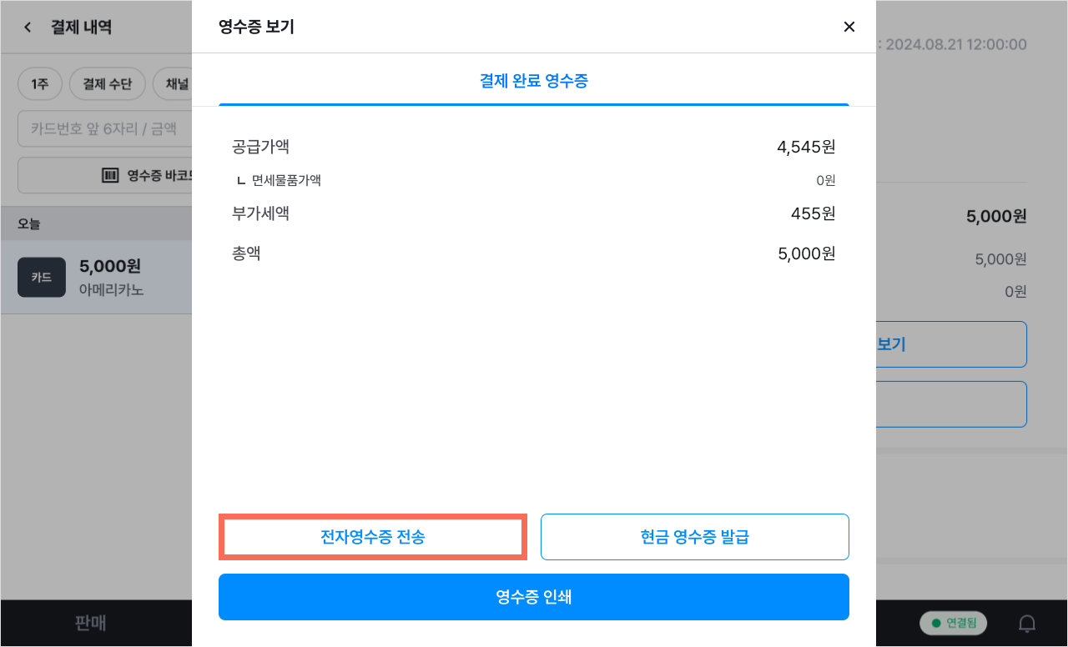Image resolution: width=1068 pixels, height=647 pixels.
Task: Click the partially hidden 보기 button
Action: click(951, 344)
